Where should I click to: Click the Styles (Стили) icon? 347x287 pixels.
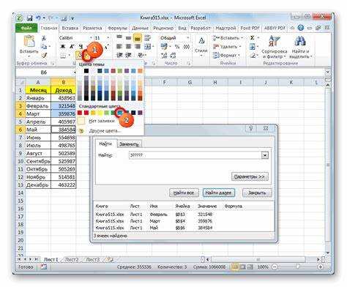coord(201,45)
